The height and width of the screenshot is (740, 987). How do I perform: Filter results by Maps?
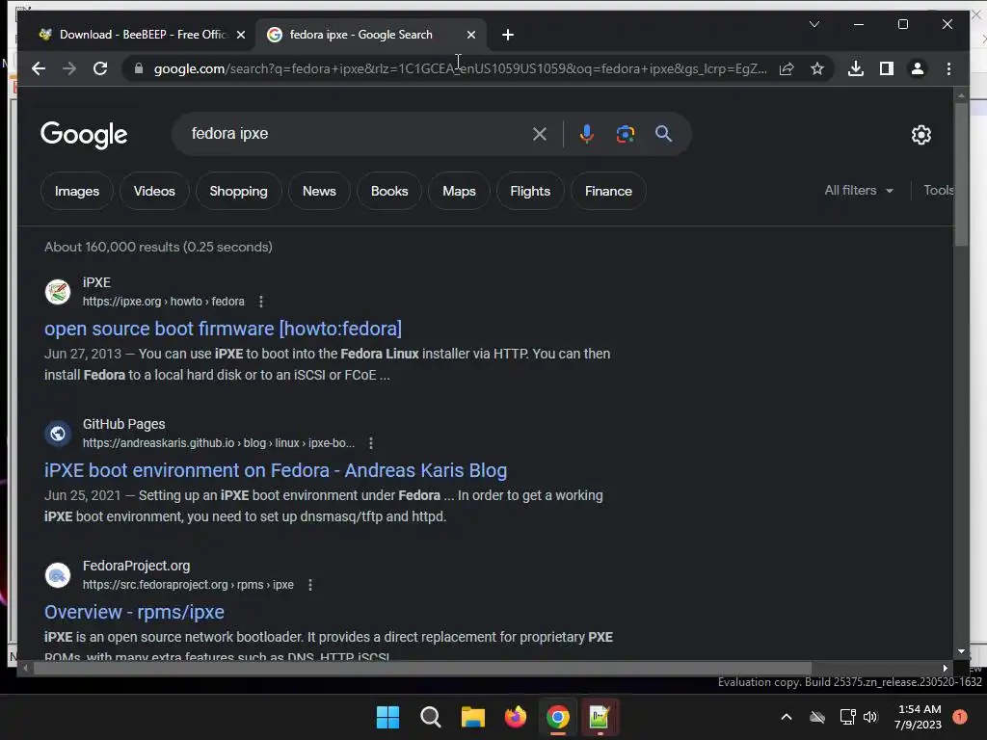pos(459,192)
